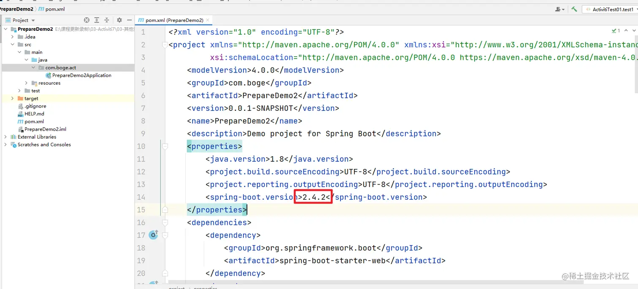This screenshot has width=638, height=289.
Task: Click line number 14 in the gutter
Action: tap(141, 197)
